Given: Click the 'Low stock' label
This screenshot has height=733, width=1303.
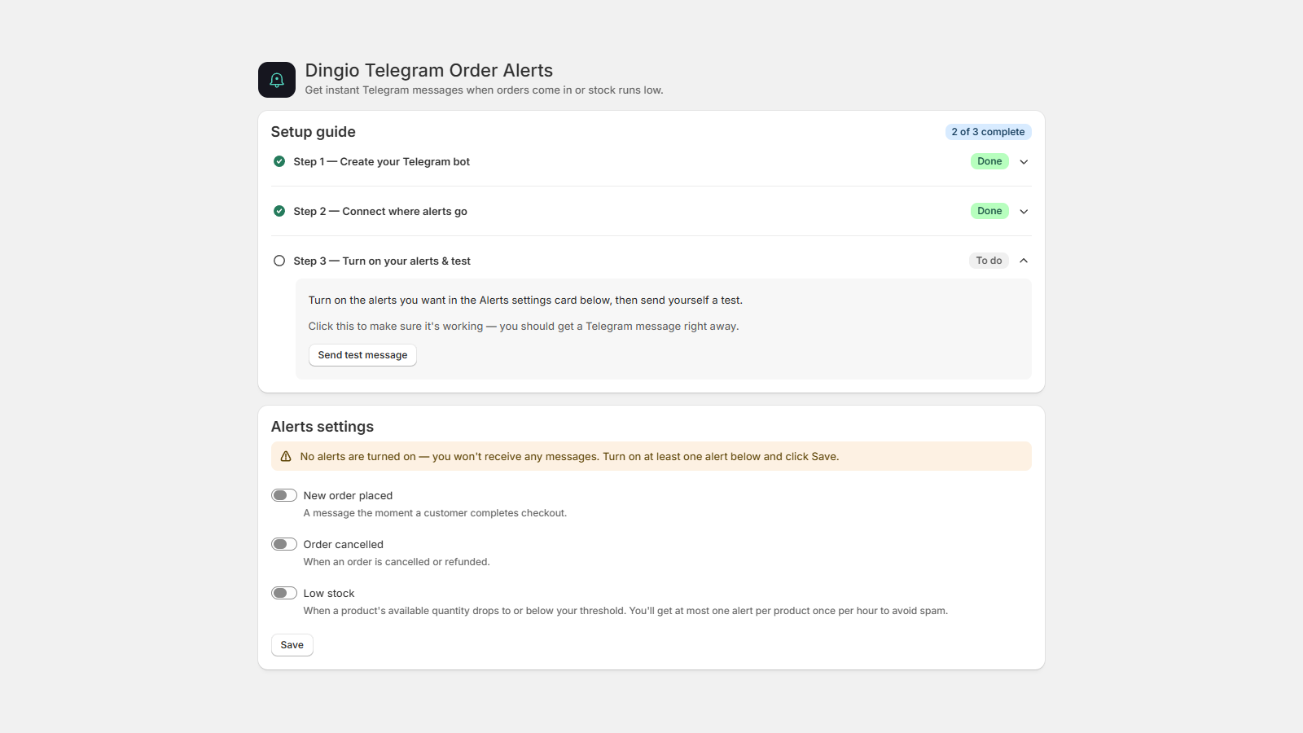Looking at the screenshot, I should [329, 594].
